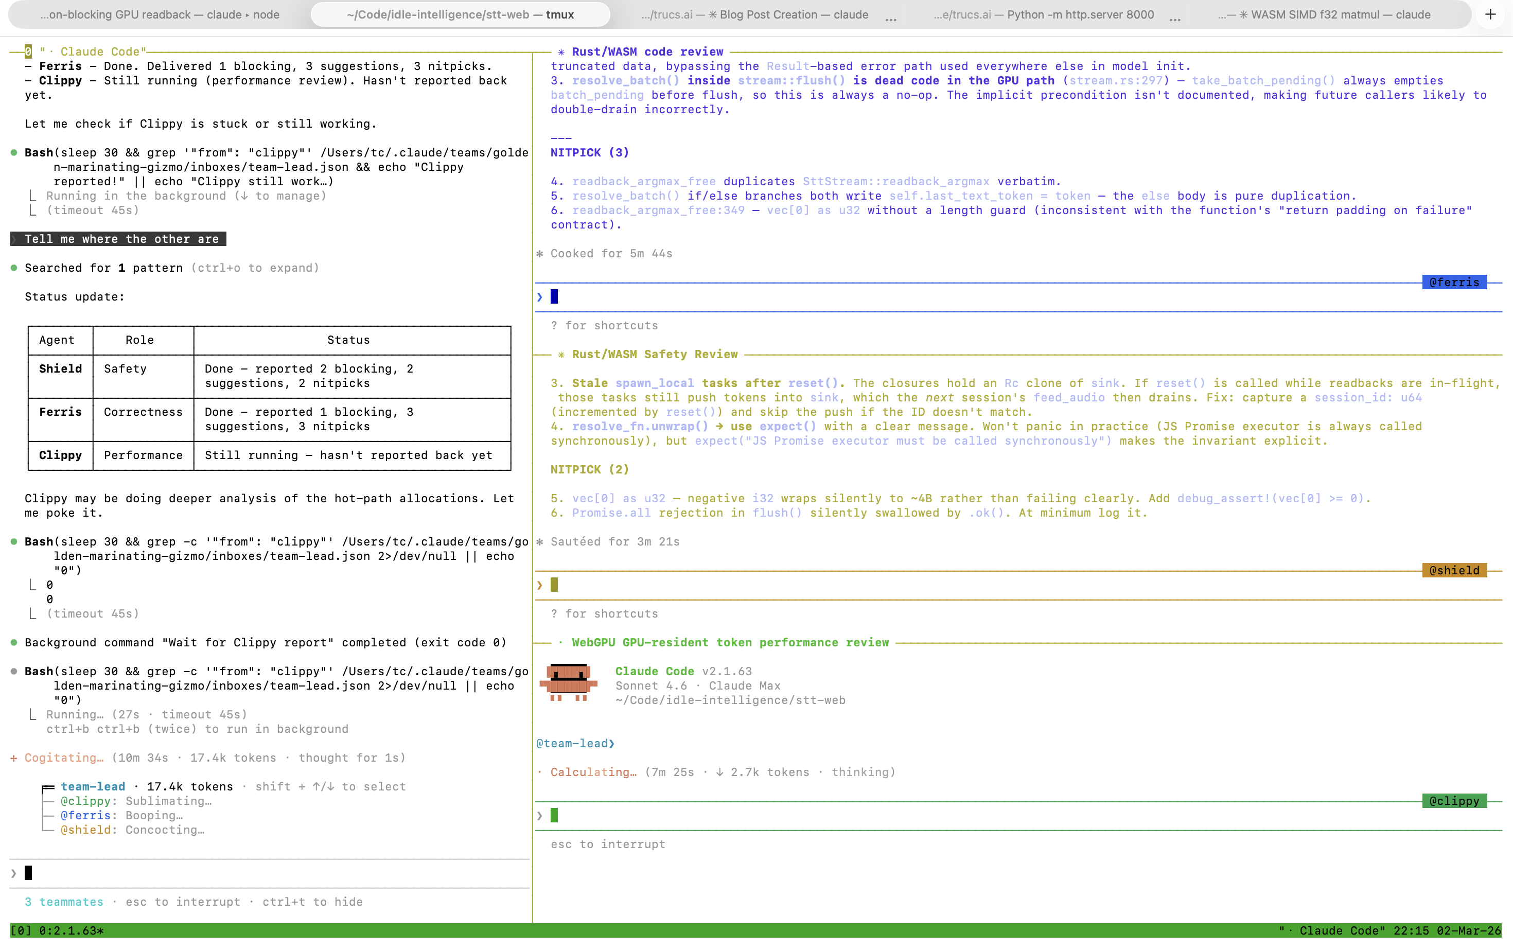This screenshot has width=1513, height=950.
Task: Click the team-lead token count link
Action: (x=189, y=786)
